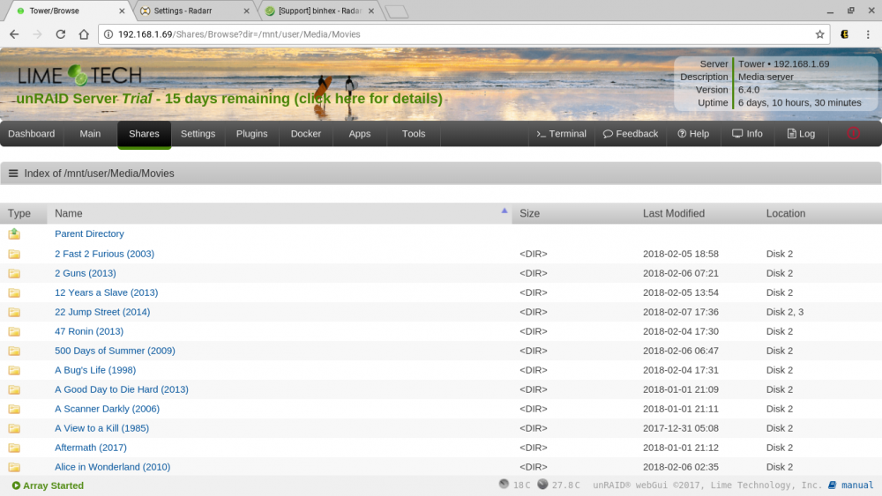Open the Plugins tab
The height and width of the screenshot is (496, 882).
(x=252, y=134)
